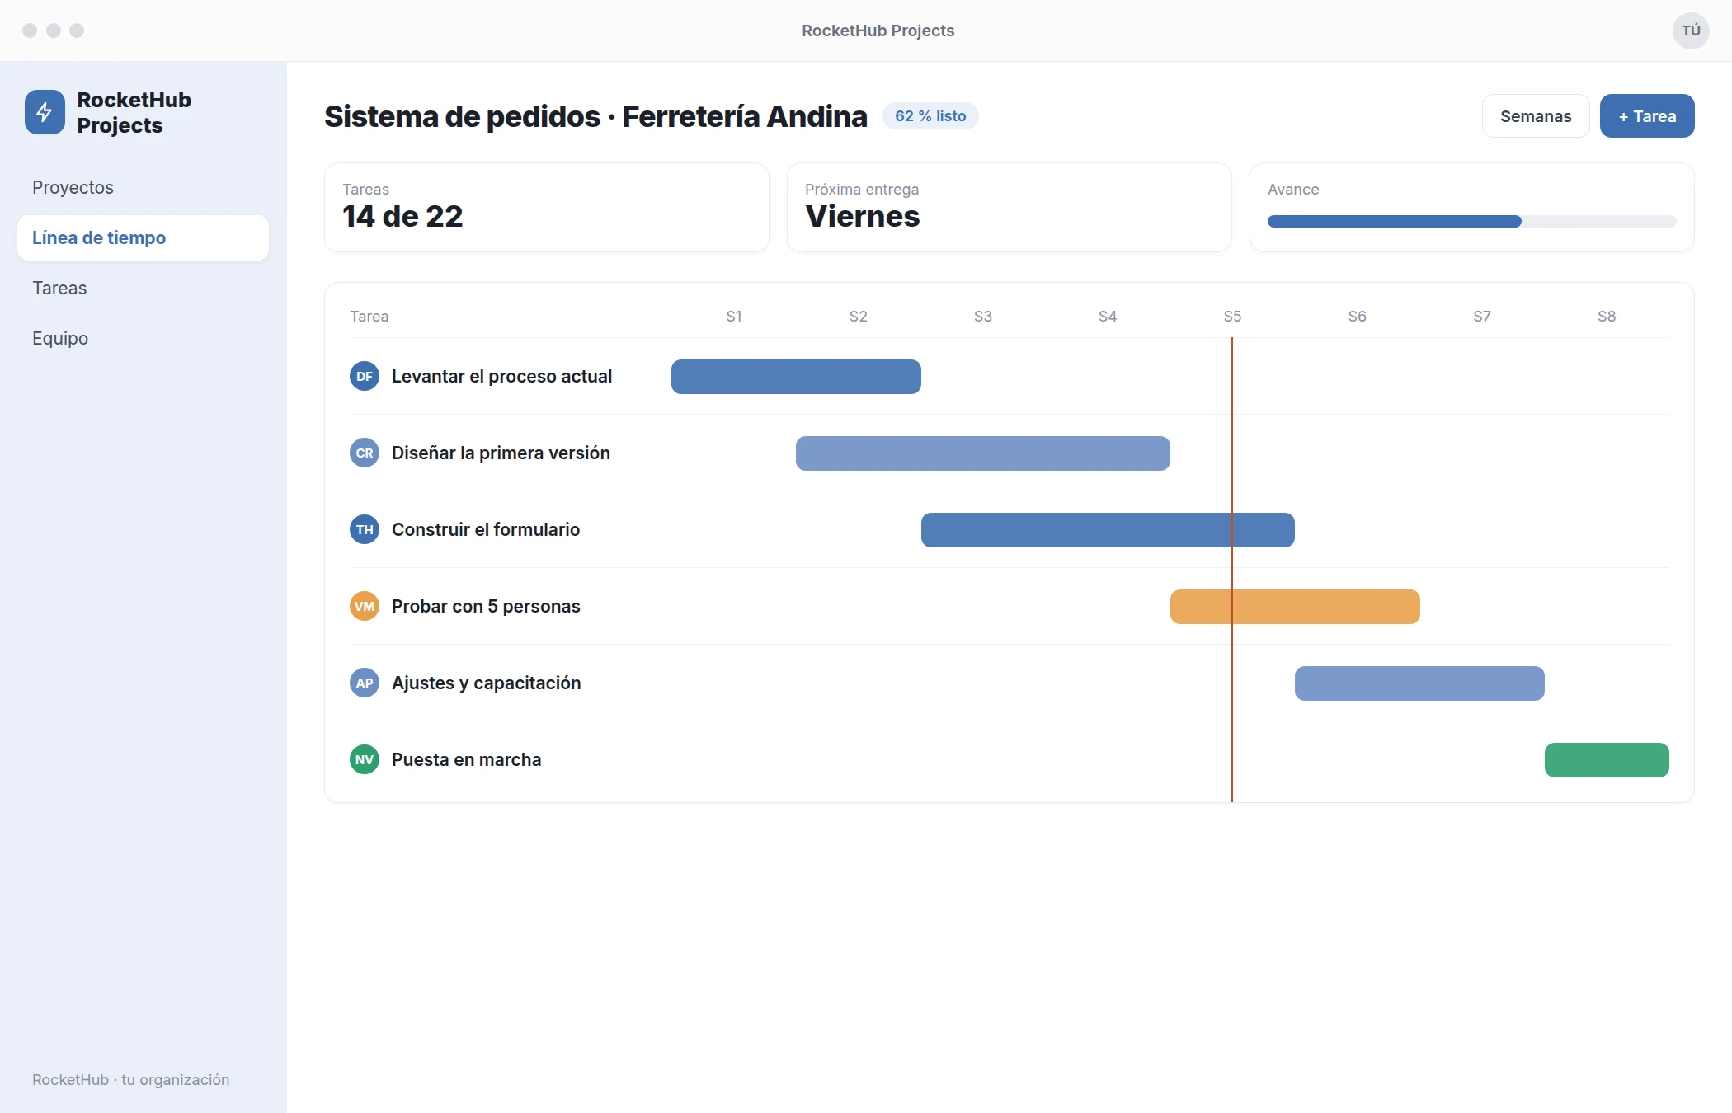Viewport: 1732px width, 1113px height.
Task: Click the S8 week column header
Action: 1607,317
